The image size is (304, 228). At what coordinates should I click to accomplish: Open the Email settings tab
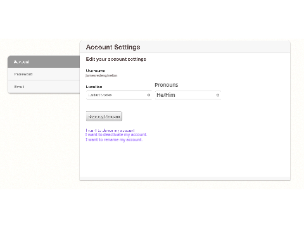pyautogui.click(x=44, y=87)
